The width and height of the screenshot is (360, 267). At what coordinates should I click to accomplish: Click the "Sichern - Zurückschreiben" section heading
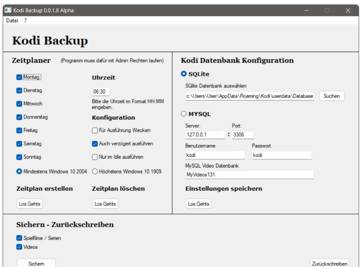[x=65, y=224]
